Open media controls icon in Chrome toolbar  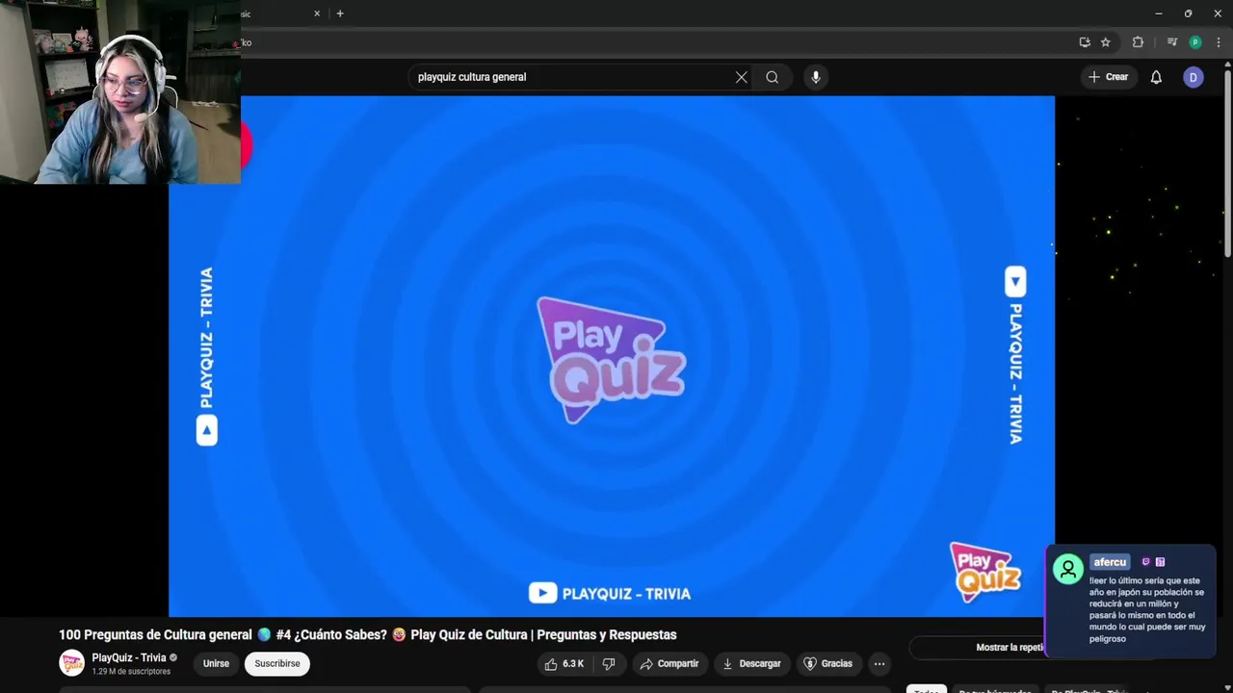(x=1172, y=42)
